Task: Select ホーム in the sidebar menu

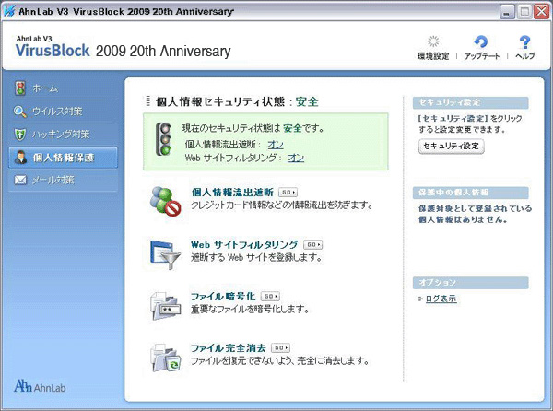Action: [x=63, y=88]
